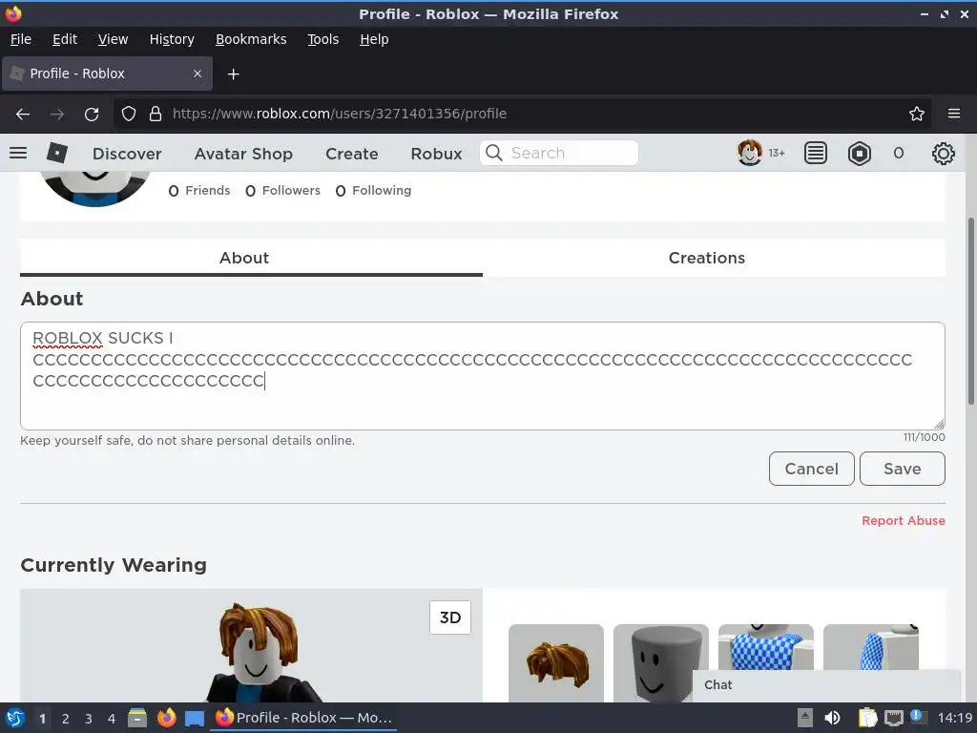The image size is (977, 733).
Task: Open the Robux link in navbar
Action: tap(436, 154)
